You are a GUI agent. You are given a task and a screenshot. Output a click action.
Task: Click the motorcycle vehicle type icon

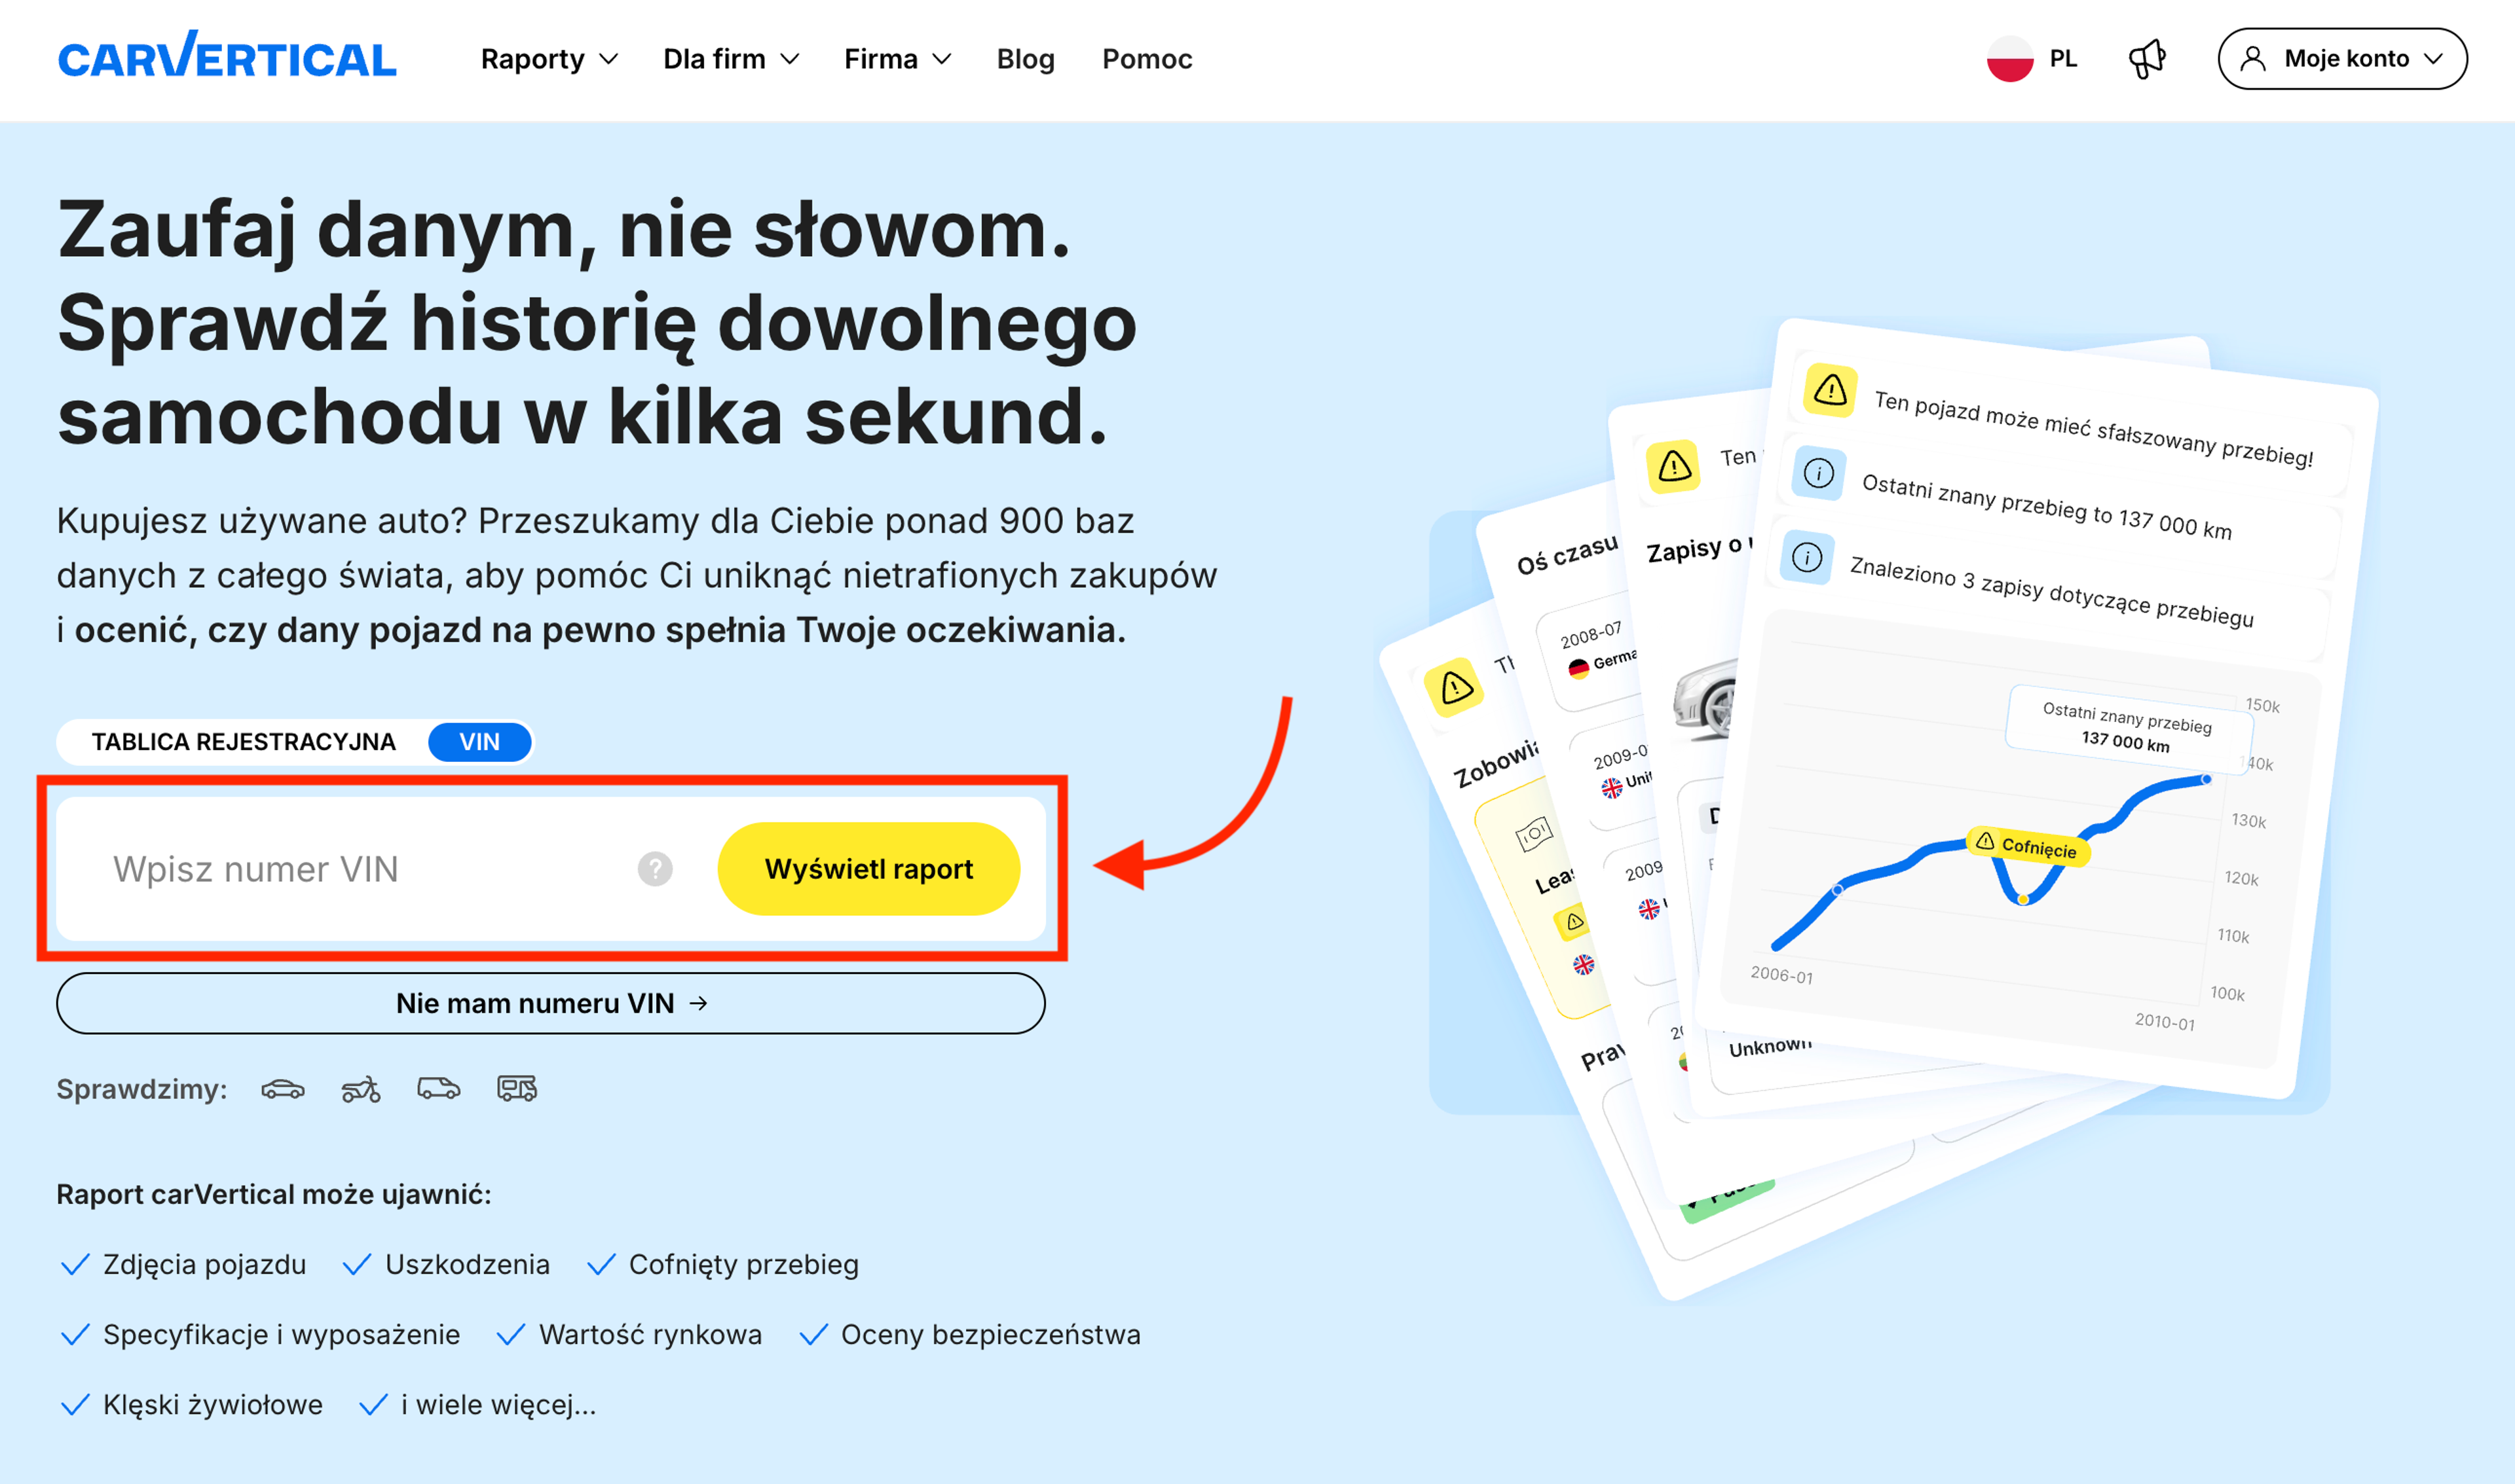pos(361,1089)
